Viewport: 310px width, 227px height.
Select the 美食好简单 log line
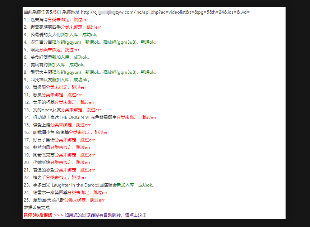tap(57, 57)
